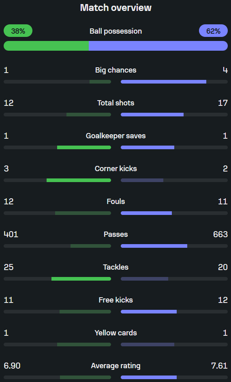Viewport: 231px width, 382px height.
Task: Click the 17 total shots value
Action: [x=223, y=103]
